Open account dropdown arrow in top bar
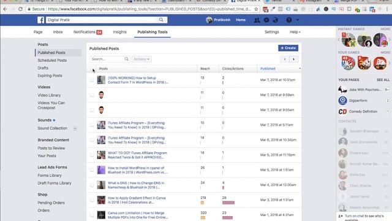392x221 pixels. pyautogui.click(x=298, y=20)
